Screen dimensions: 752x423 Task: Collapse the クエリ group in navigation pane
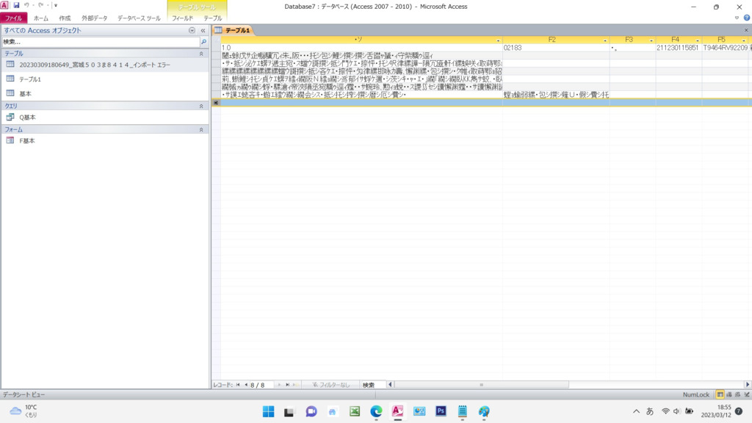click(201, 106)
